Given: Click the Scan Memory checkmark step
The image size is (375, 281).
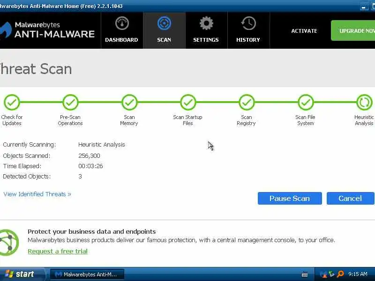Looking at the screenshot, I should (129, 103).
